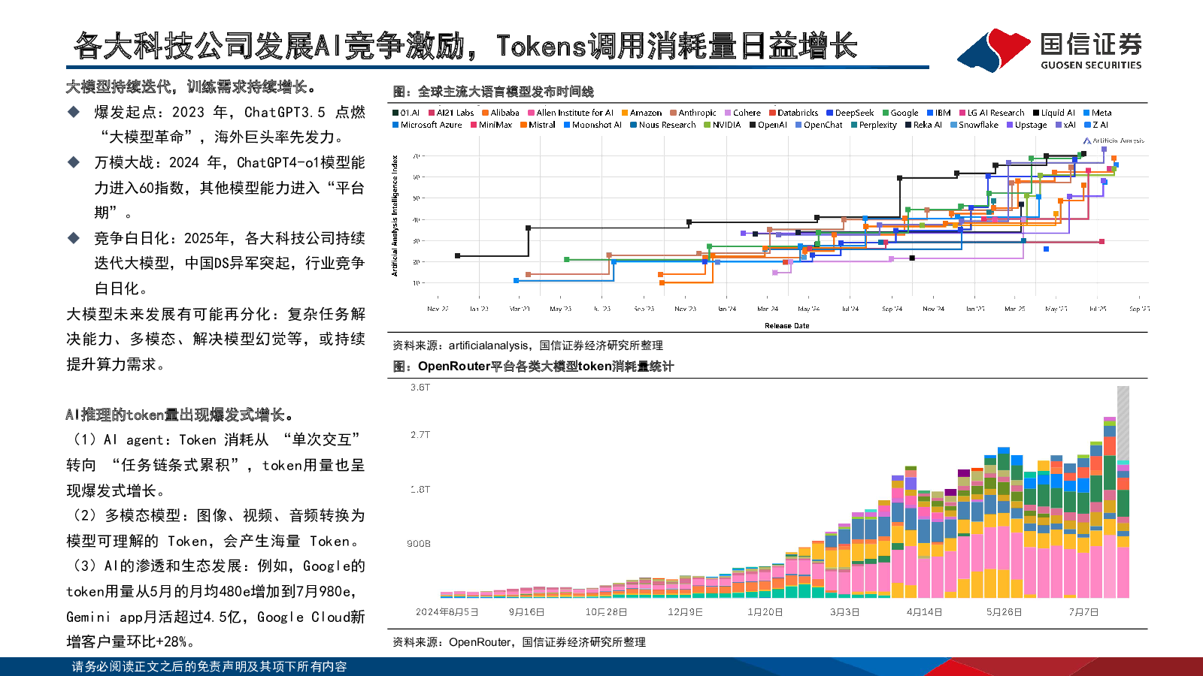This screenshot has height=676, width=1203.
Task: Click the 3.6T y-axis label
Action: (420, 388)
